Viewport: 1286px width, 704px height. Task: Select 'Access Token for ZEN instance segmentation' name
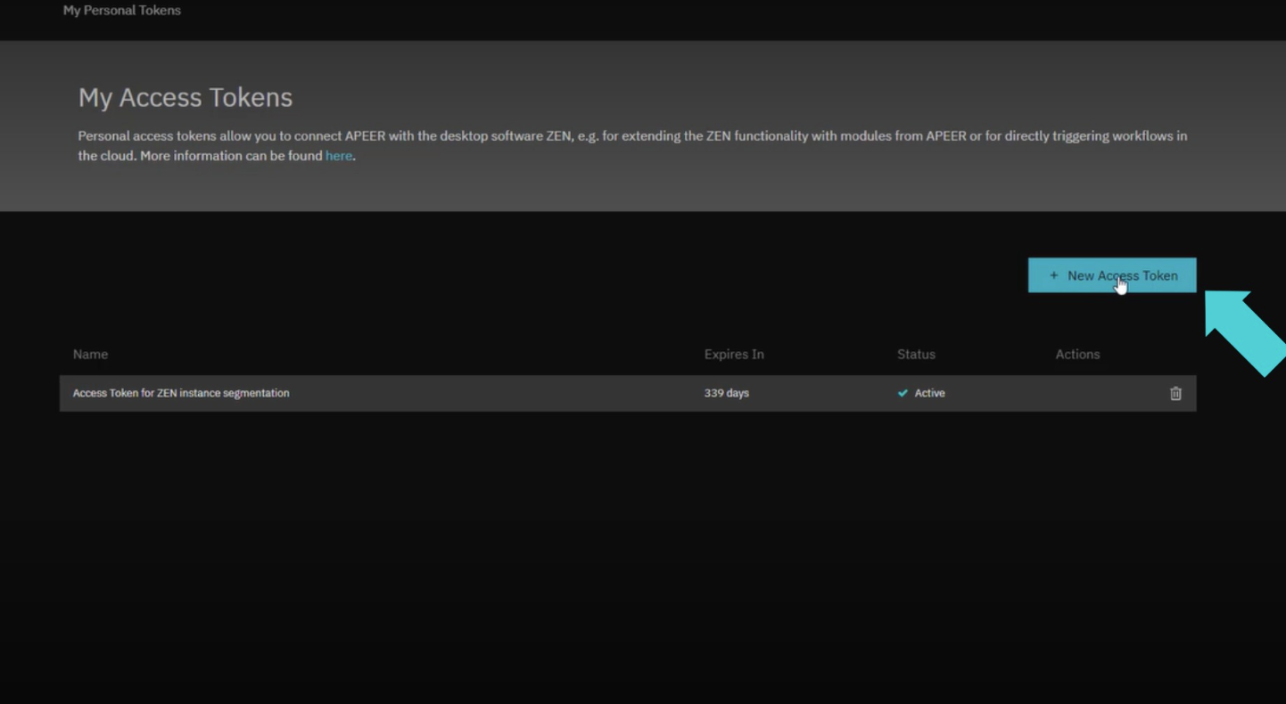[x=181, y=393]
